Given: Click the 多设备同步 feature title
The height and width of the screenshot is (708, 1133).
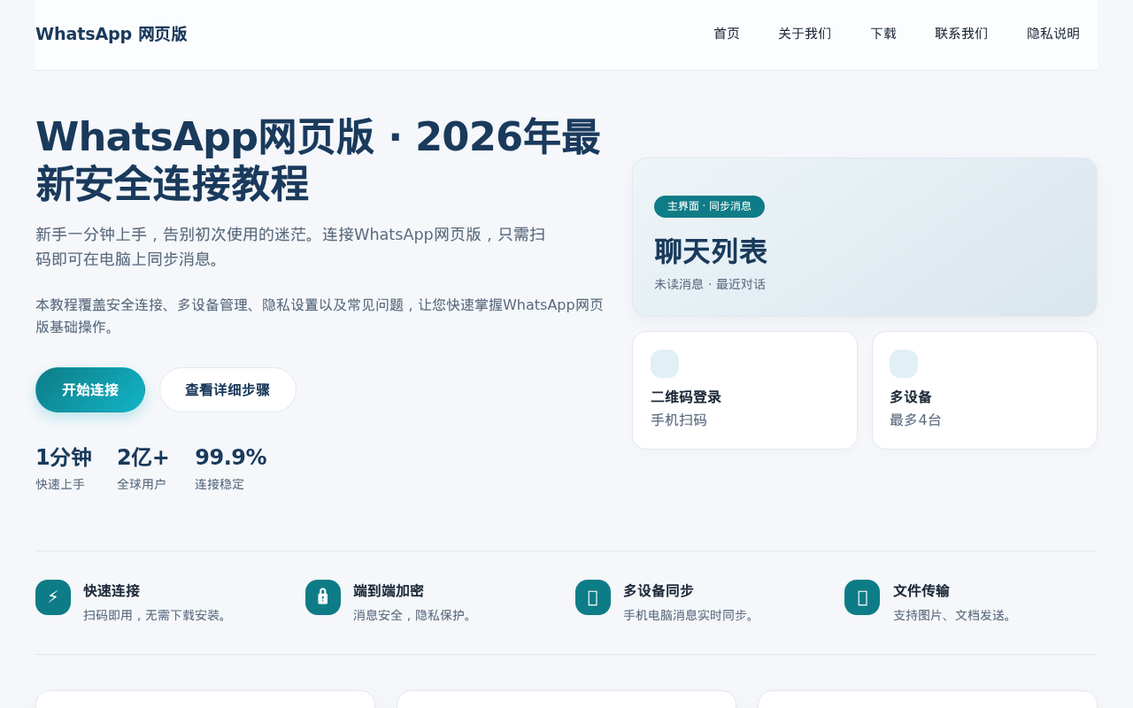Looking at the screenshot, I should coord(659,591).
